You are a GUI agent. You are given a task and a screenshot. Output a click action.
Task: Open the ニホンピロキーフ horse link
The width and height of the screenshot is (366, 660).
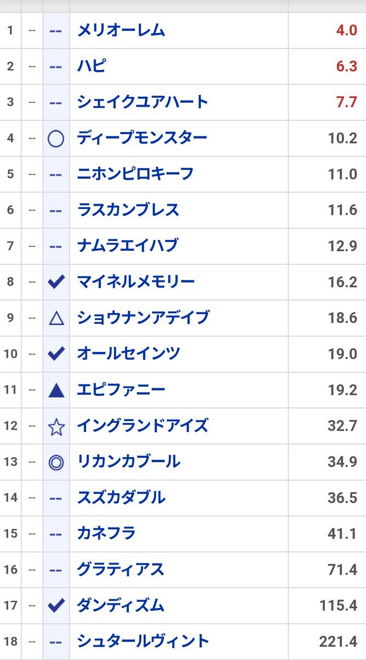pyautogui.click(x=136, y=174)
